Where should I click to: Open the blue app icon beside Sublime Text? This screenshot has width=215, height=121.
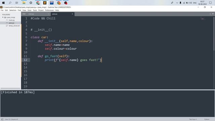point(52,3)
